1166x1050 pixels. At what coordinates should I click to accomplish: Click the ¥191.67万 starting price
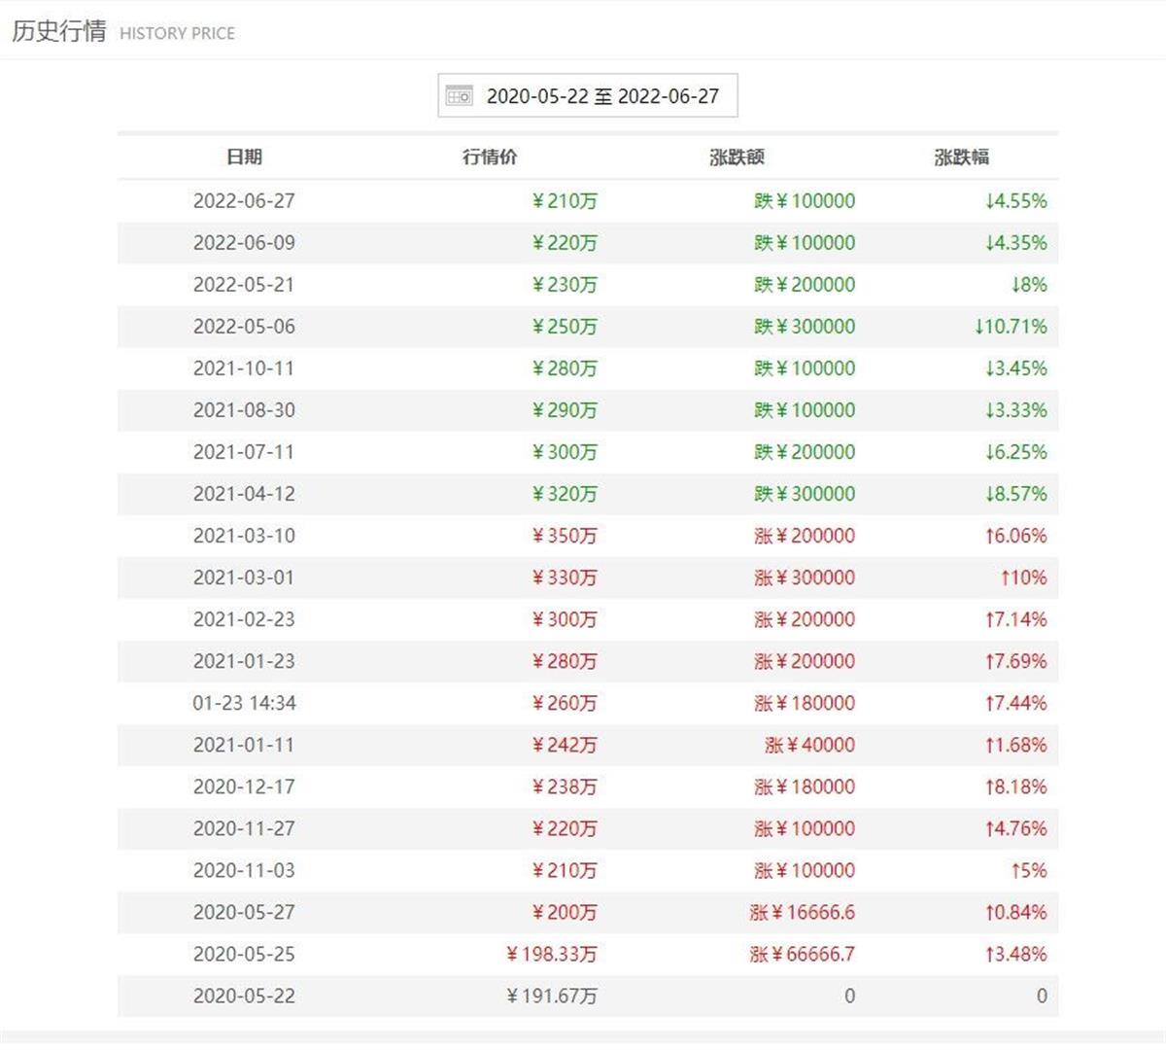tap(551, 996)
